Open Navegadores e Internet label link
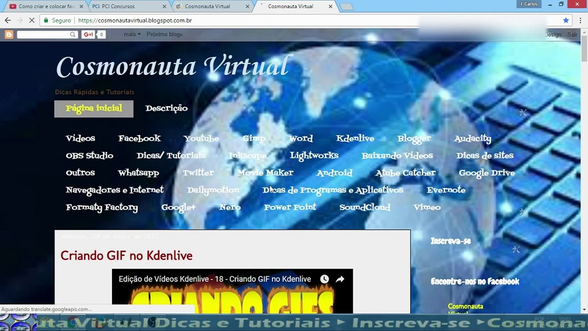588x331 pixels. pyautogui.click(x=114, y=190)
